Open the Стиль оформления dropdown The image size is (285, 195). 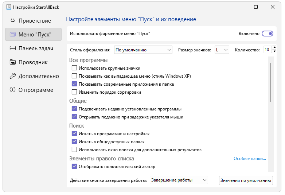(x=143, y=50)
